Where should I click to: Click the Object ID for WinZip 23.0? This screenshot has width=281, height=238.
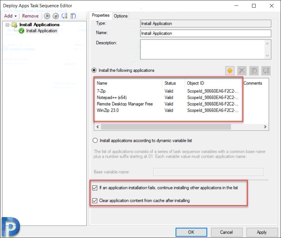coord(213,110)
